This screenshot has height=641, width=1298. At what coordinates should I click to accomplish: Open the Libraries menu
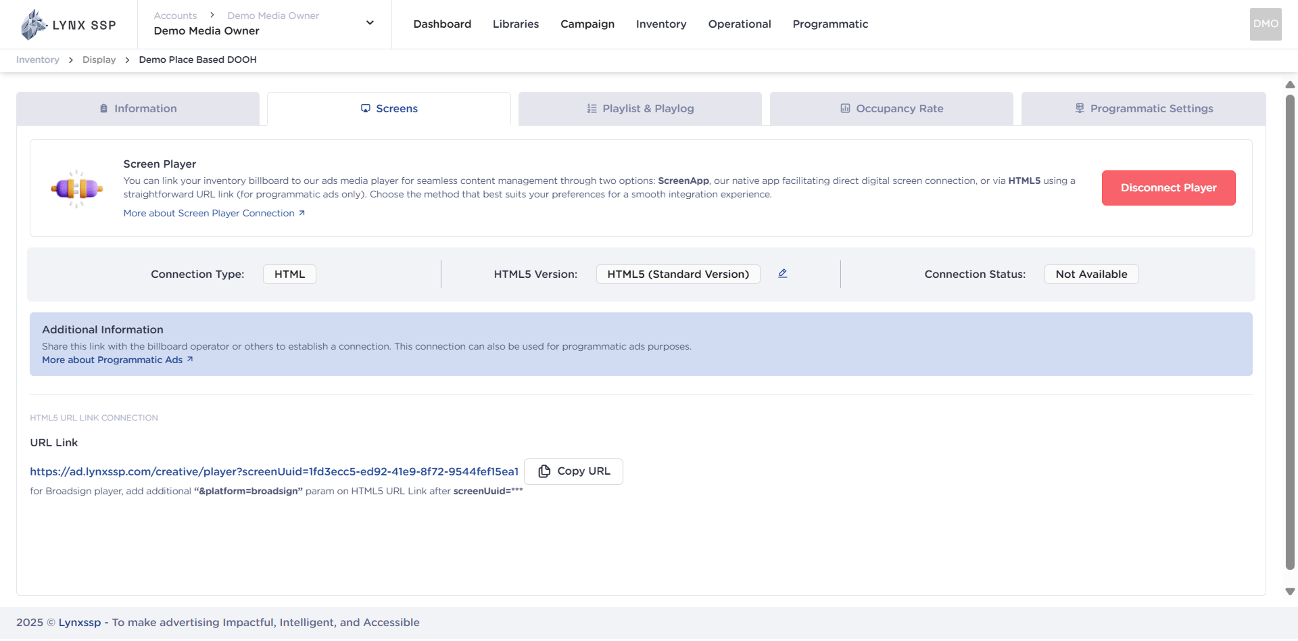[516, 24]
